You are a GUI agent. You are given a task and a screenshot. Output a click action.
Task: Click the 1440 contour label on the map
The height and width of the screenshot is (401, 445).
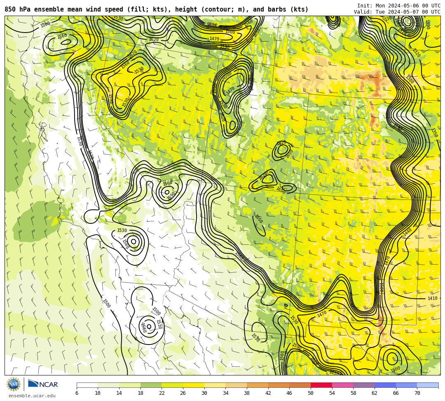[x=407, y=232]
